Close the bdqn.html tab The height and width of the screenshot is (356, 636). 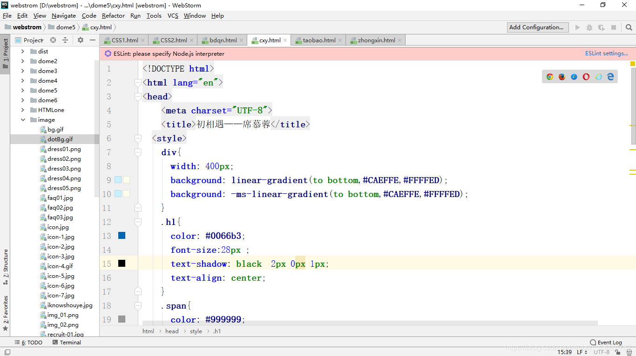coord(242,40)
